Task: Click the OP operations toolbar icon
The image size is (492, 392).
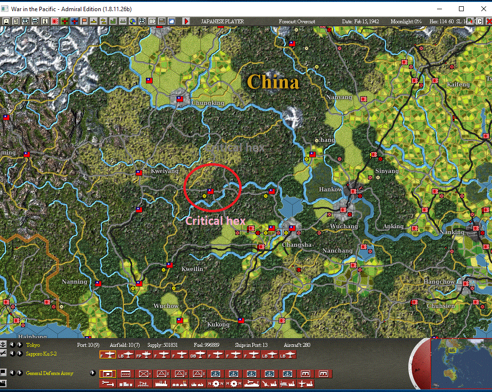Action: pos(152,21)
